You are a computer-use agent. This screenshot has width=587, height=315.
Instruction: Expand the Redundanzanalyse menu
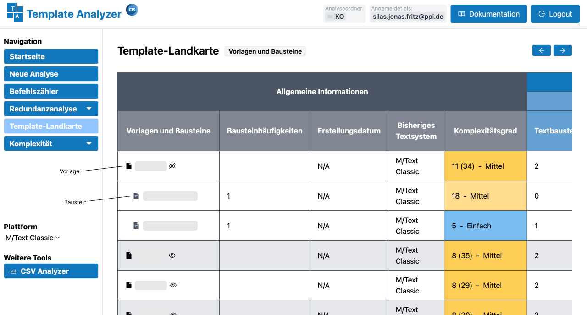[89, 109]
